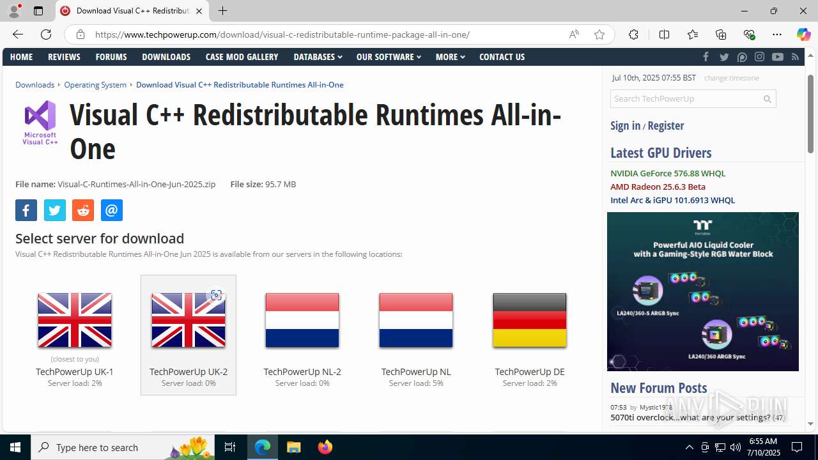Open browser Extensions menu

tap(633, 34)
